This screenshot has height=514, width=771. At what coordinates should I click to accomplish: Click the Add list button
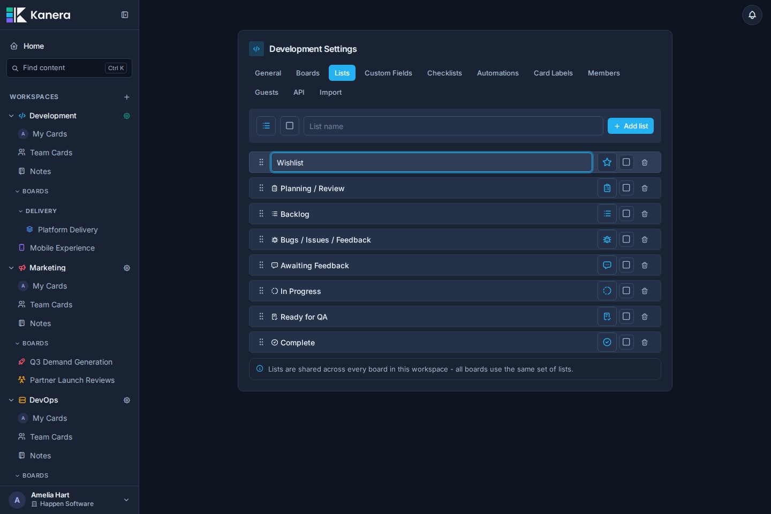[x=630, y=126]
